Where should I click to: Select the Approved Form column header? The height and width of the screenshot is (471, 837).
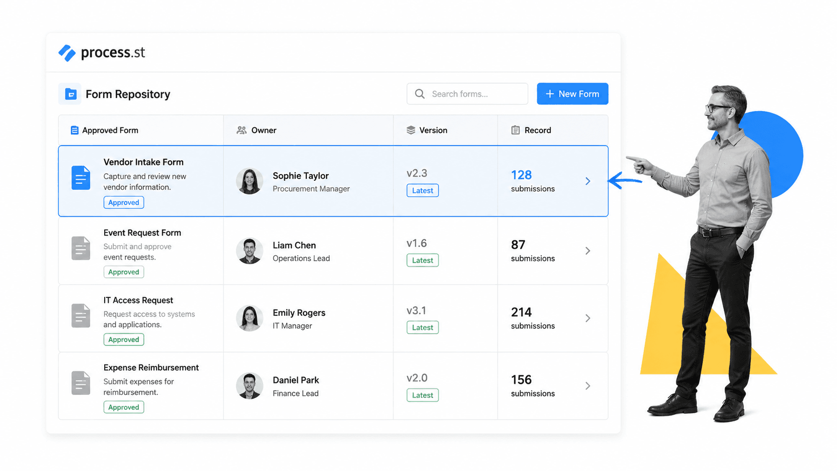pyautogui.click(x=141, y=130)
